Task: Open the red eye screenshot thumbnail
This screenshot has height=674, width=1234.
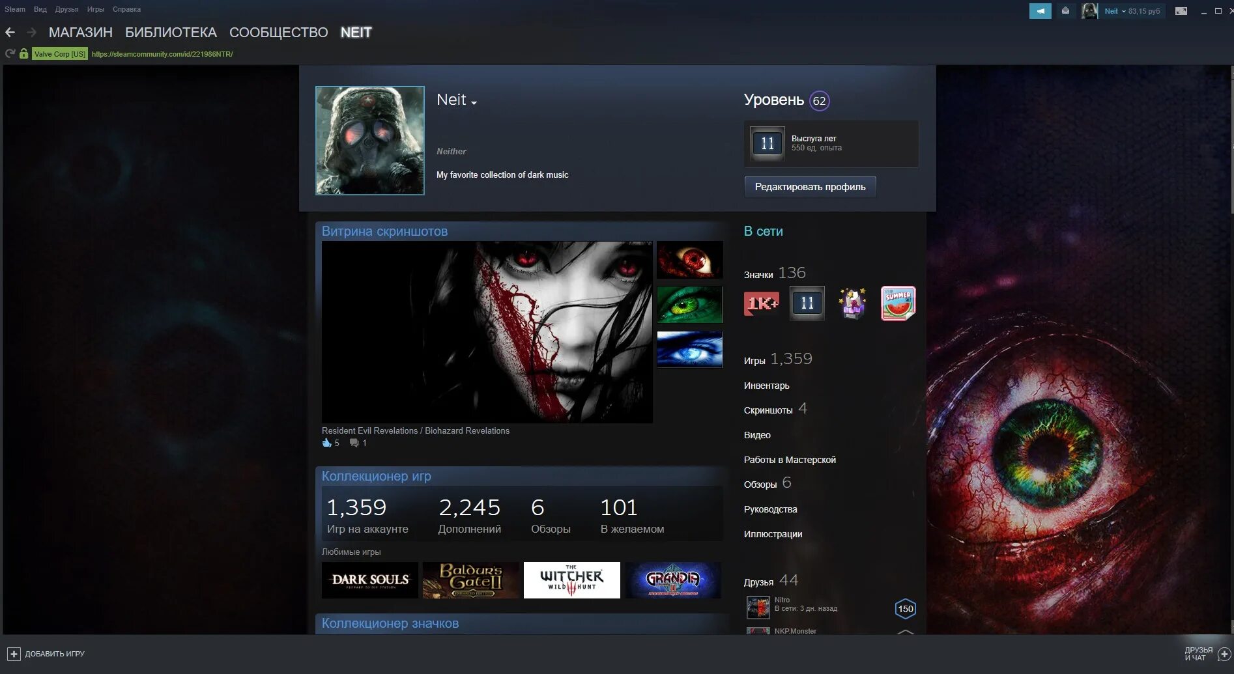Action: tap(690, 260)
